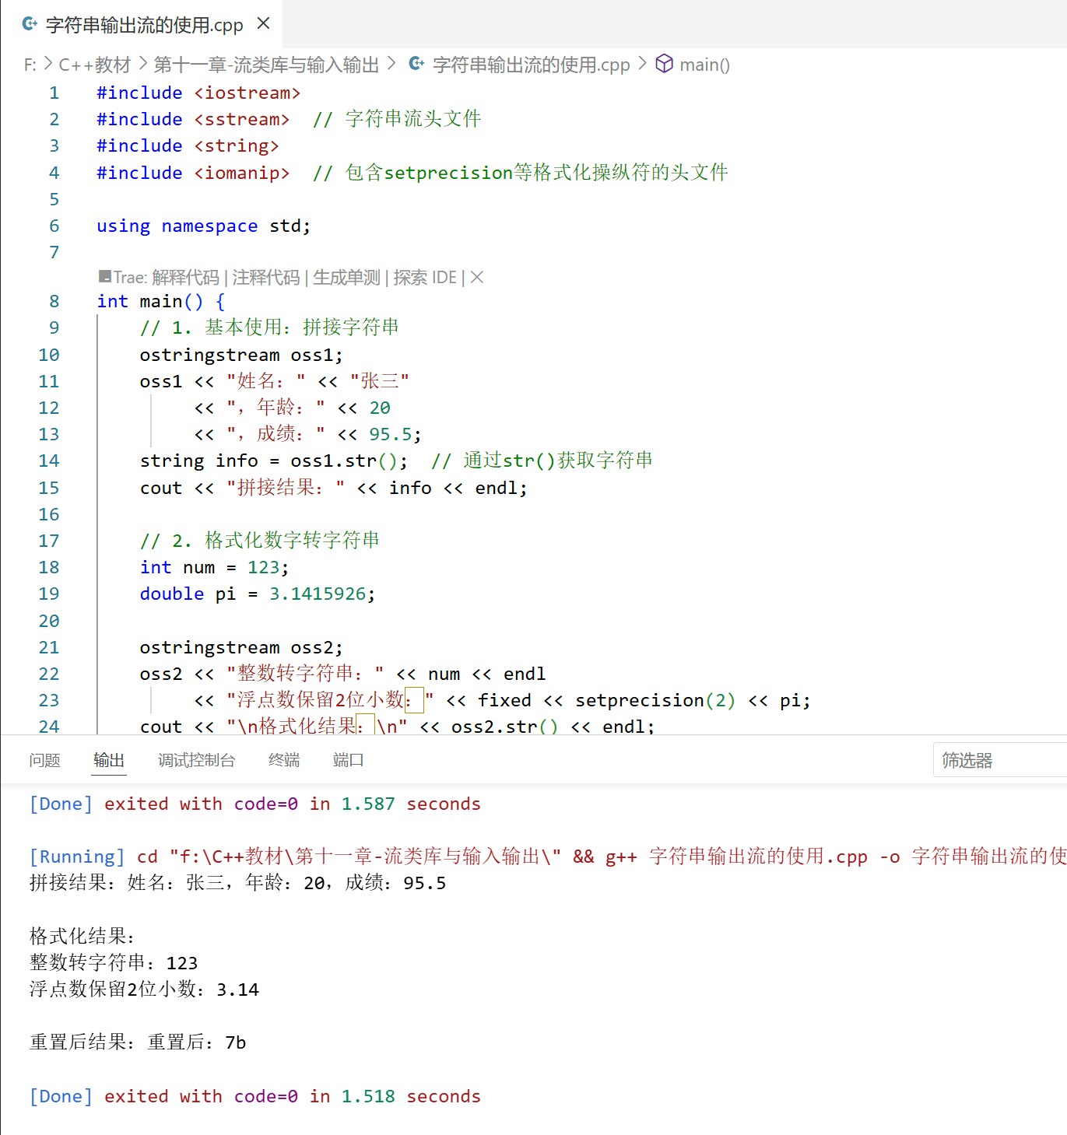The height and width of the screenshot is (1135, 1067).
Task: Click line number 8 in the gutter
Action: pos(54,301)
